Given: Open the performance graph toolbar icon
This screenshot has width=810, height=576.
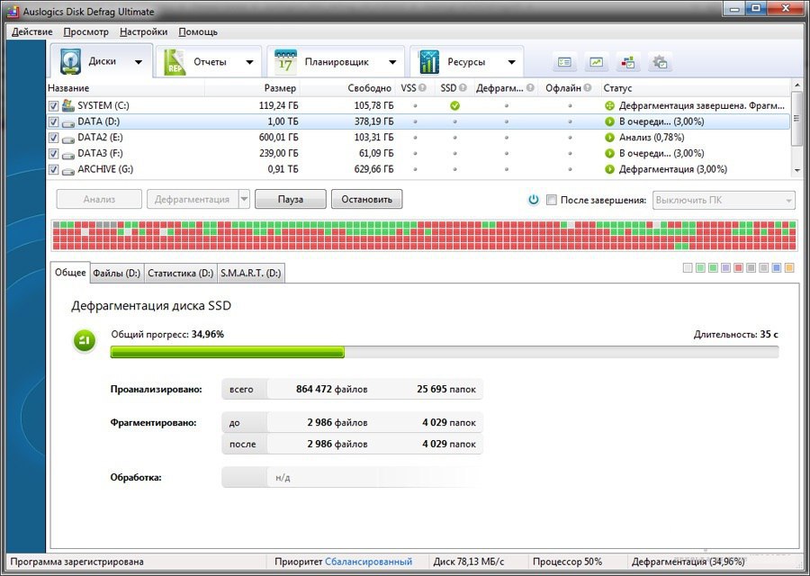Looking at the screenshot, I should pyautogui.click(x=596, y=62).
